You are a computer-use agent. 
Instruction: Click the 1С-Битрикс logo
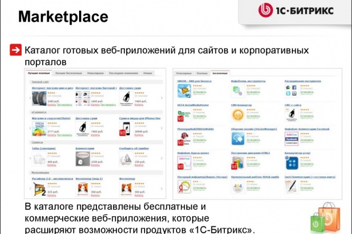click(x=296, y=10)
